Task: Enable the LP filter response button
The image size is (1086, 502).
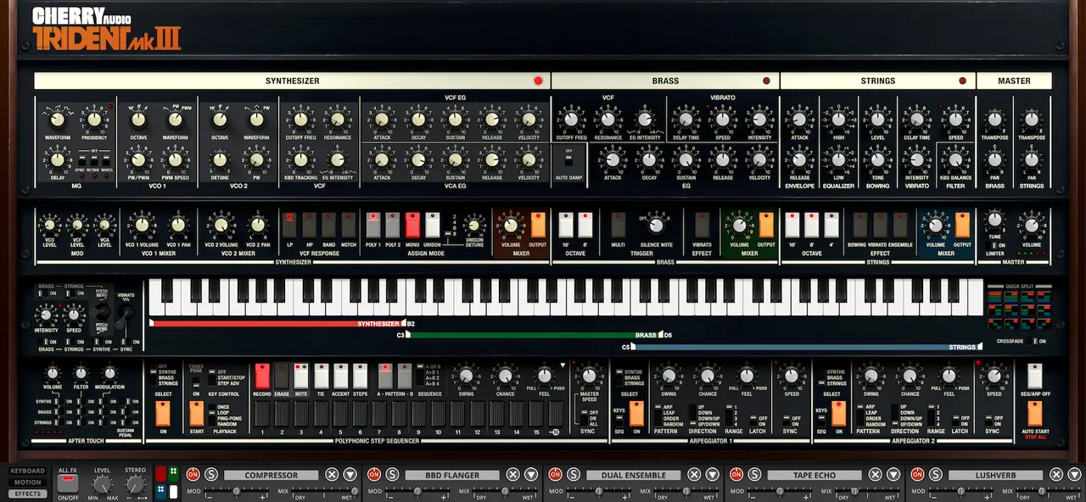Action: (x=289, y=225)
